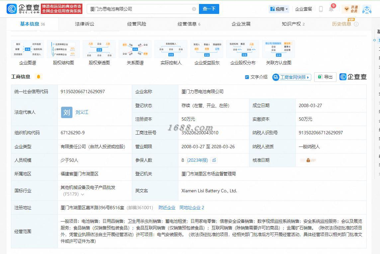
Task: Switch to 经营信息 tab
Action: click(189, 24)
